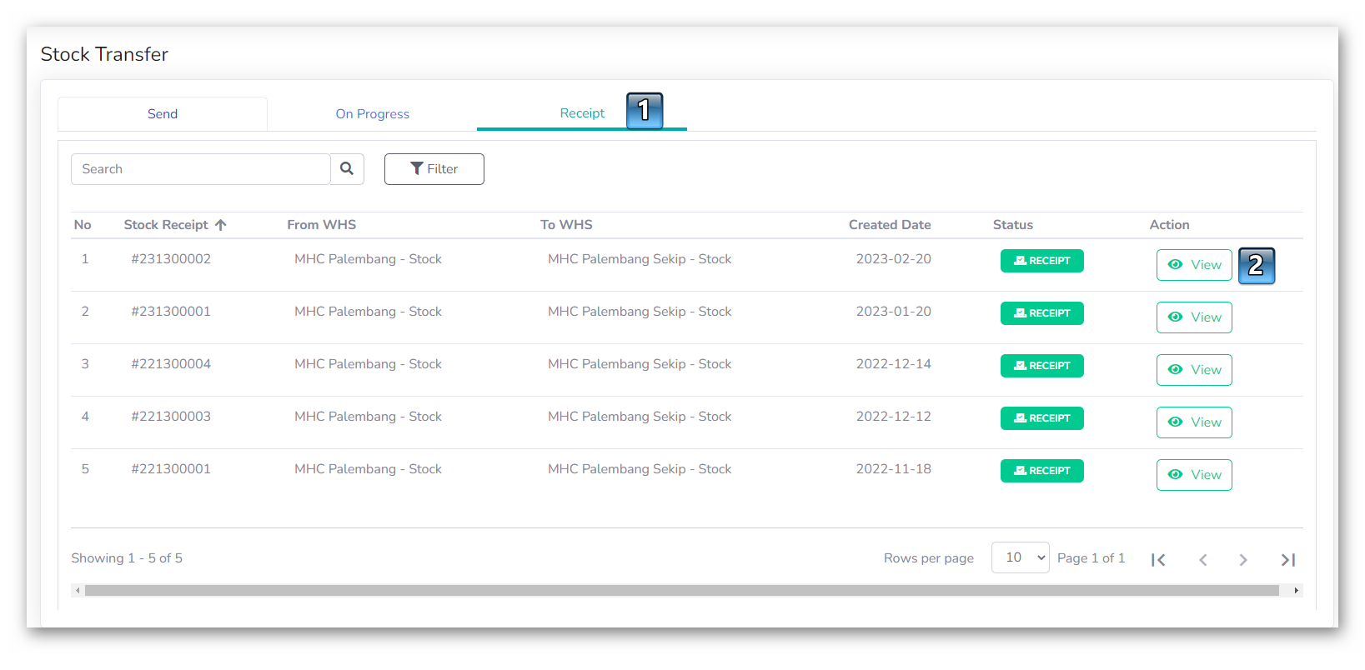Click the magnifying glass search icon

click(x=347, y=169)
